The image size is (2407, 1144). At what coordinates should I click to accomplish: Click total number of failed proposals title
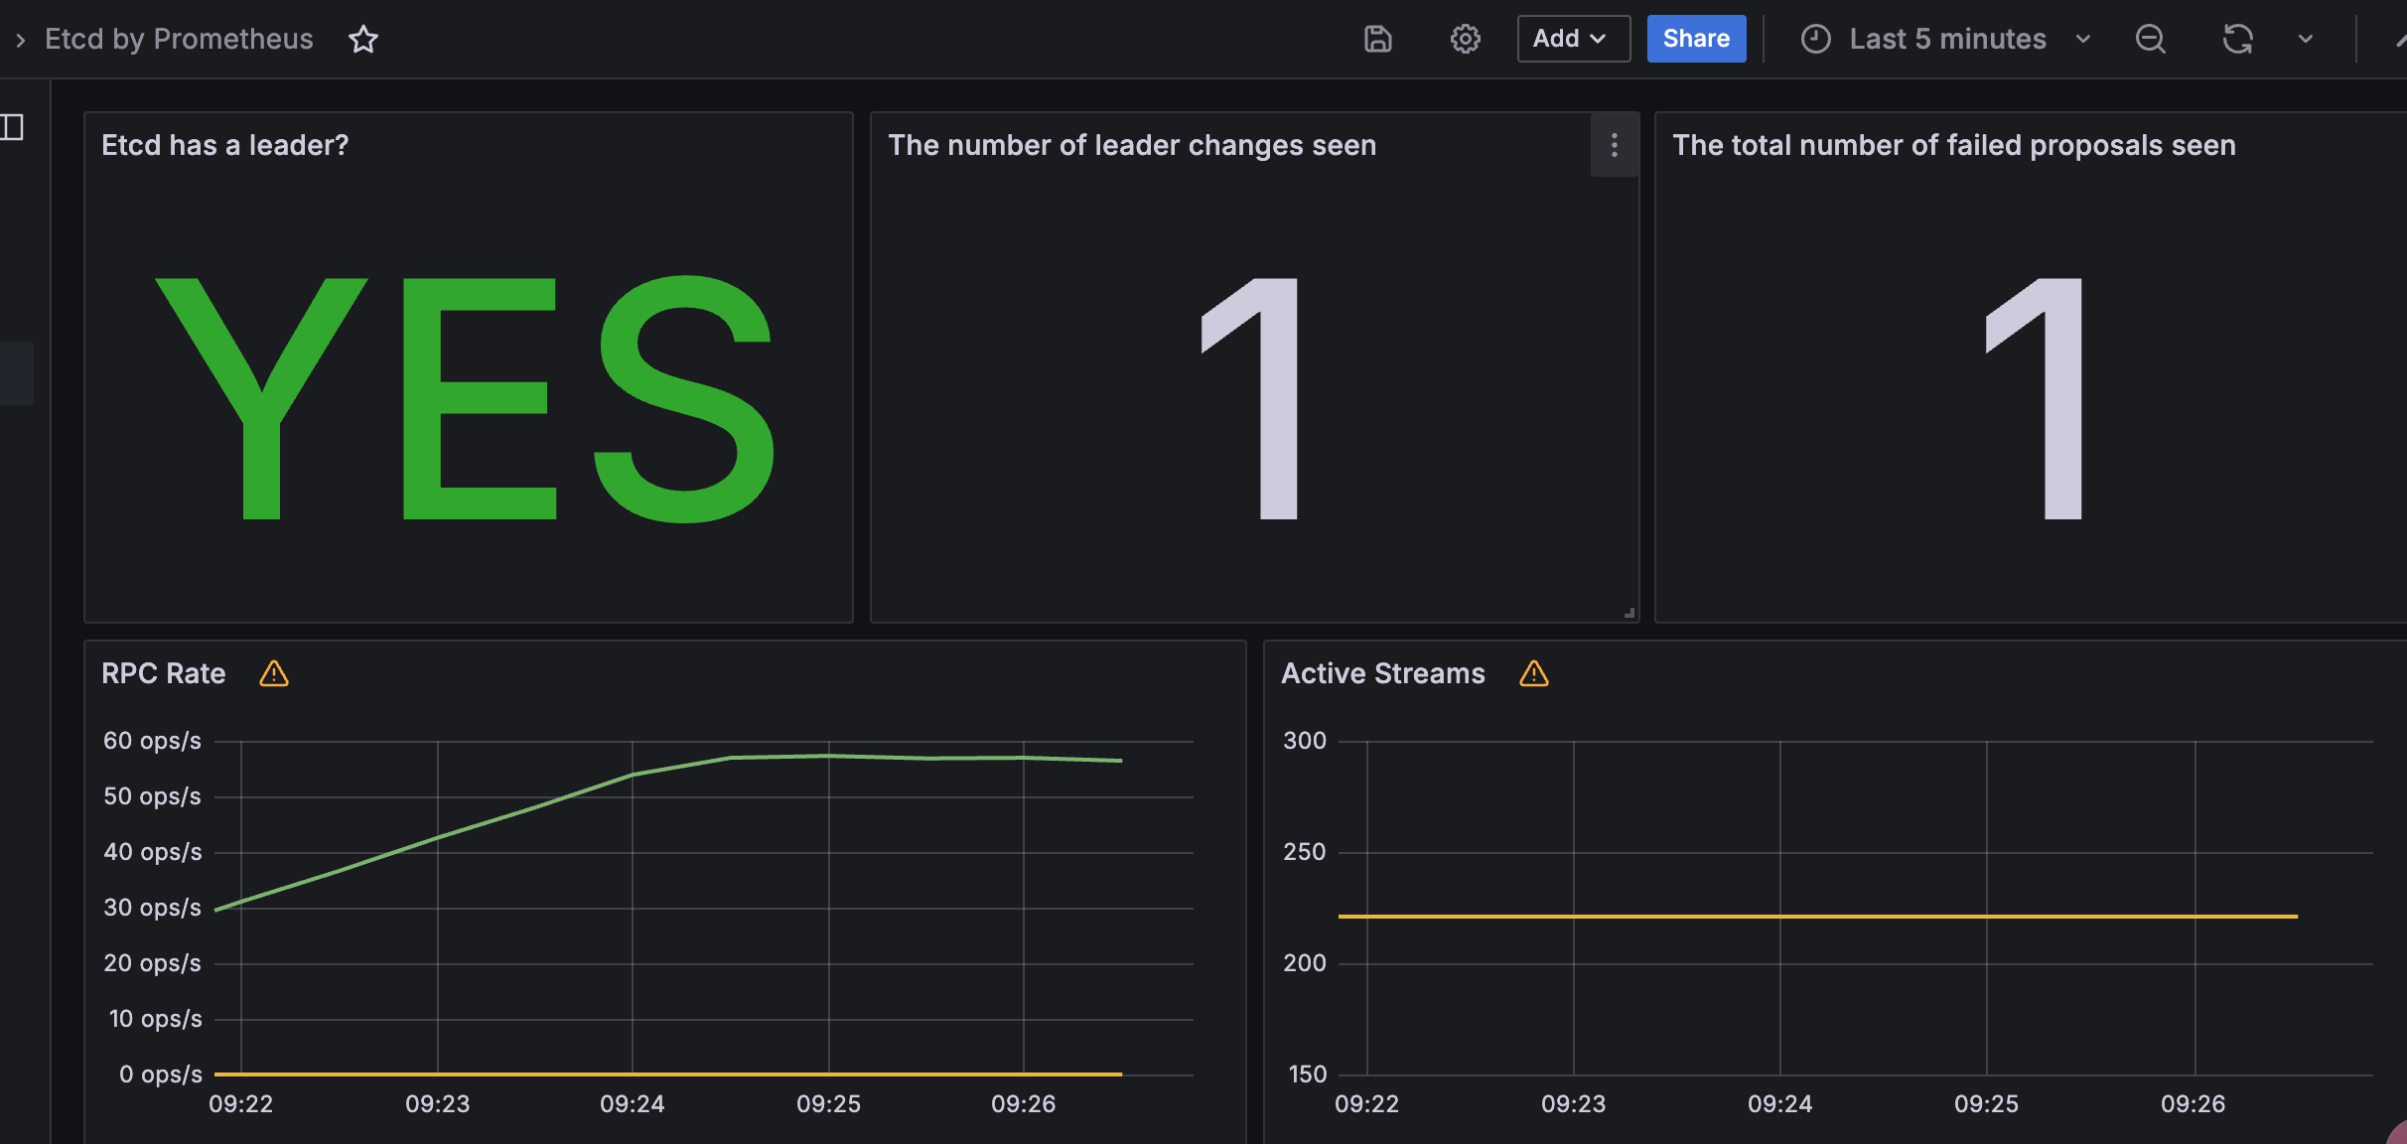tap(1954, 146)
